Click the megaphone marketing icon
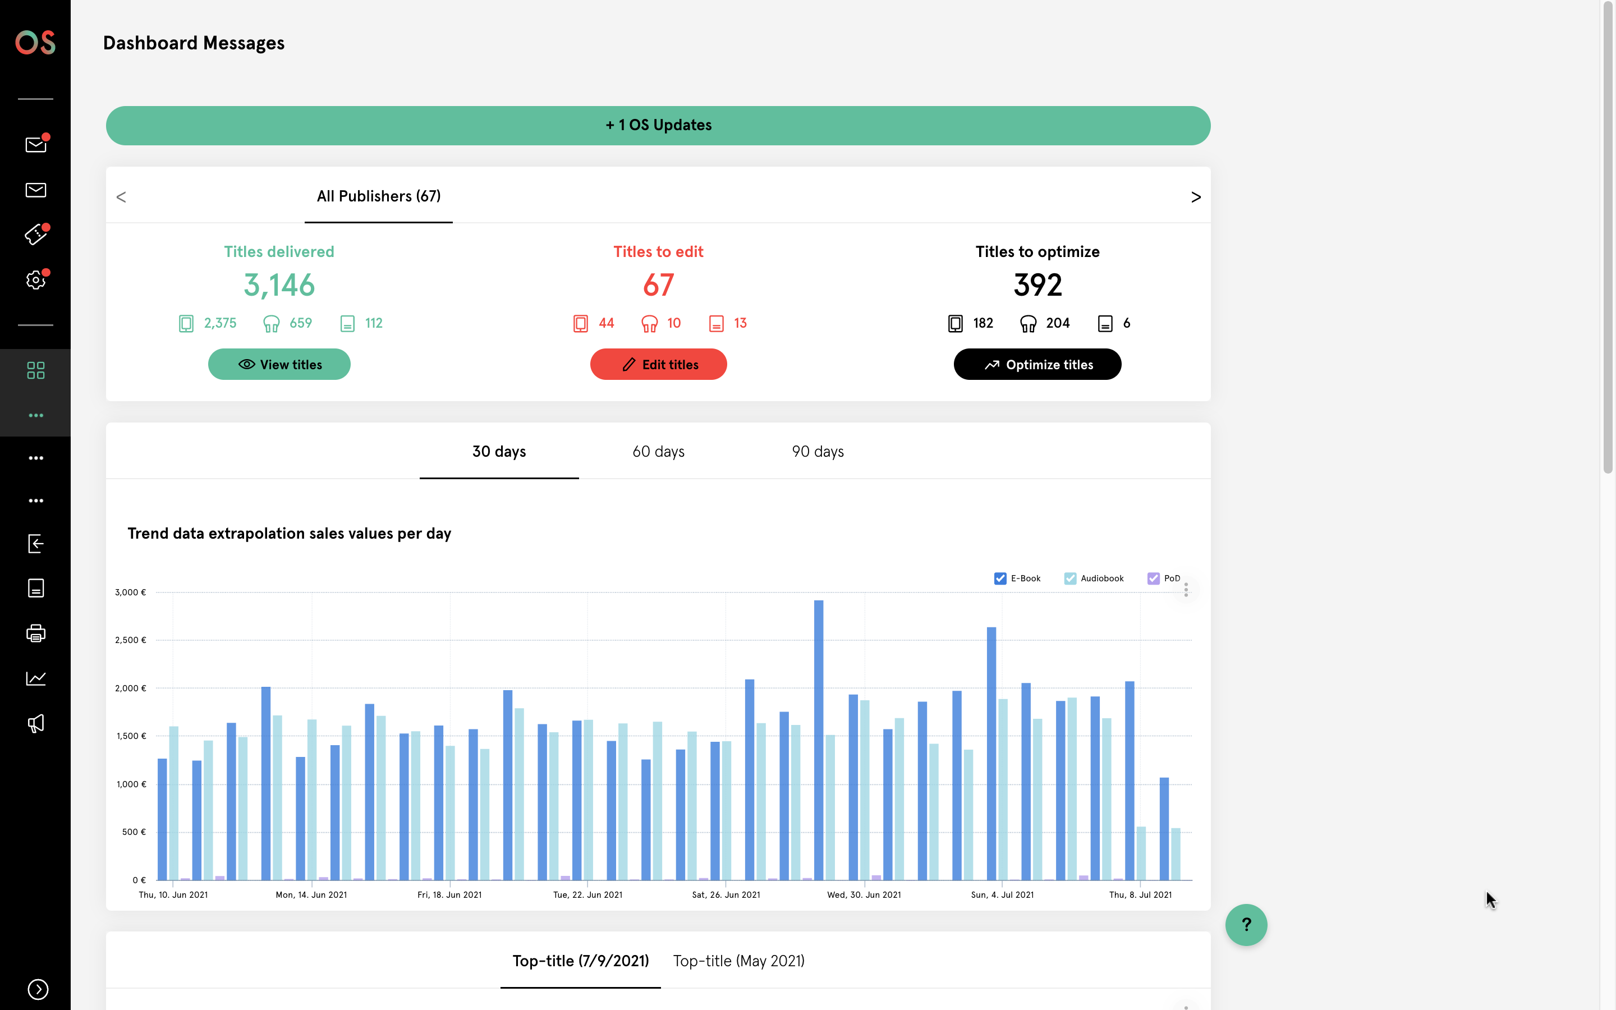This screenshot has width=1616, height=1010. [x=36, y=723]
